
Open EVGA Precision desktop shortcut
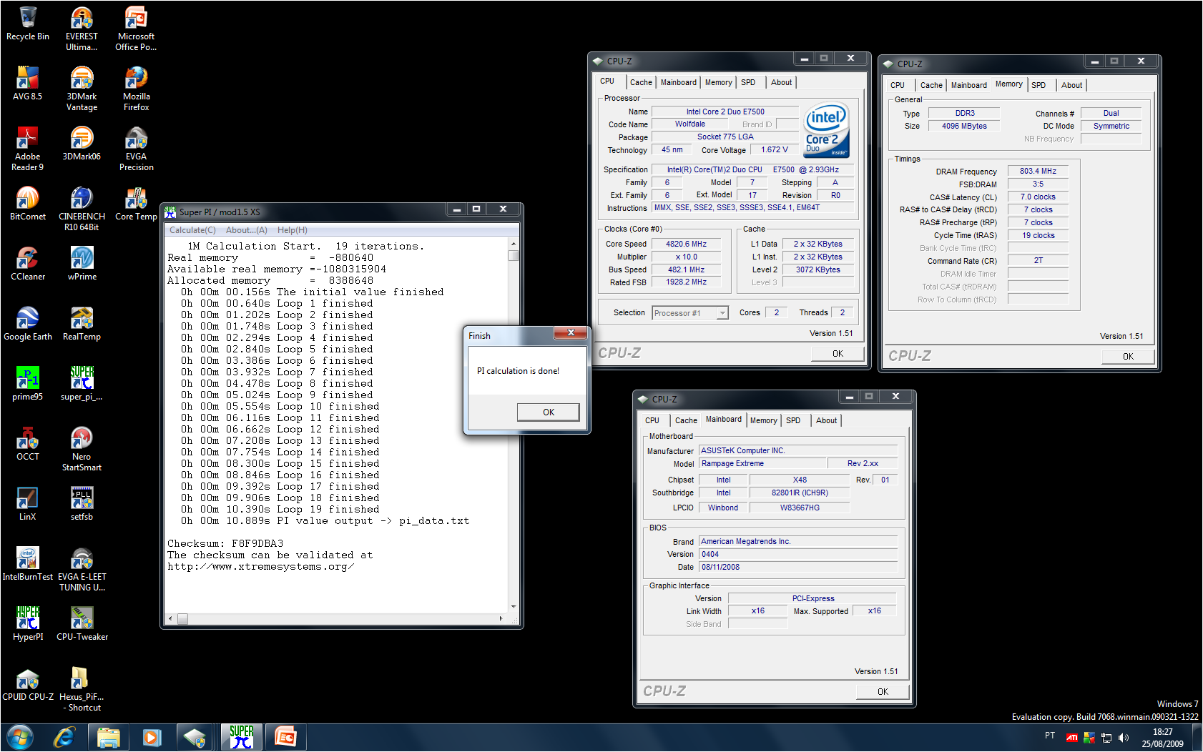[x=136, y=149]
